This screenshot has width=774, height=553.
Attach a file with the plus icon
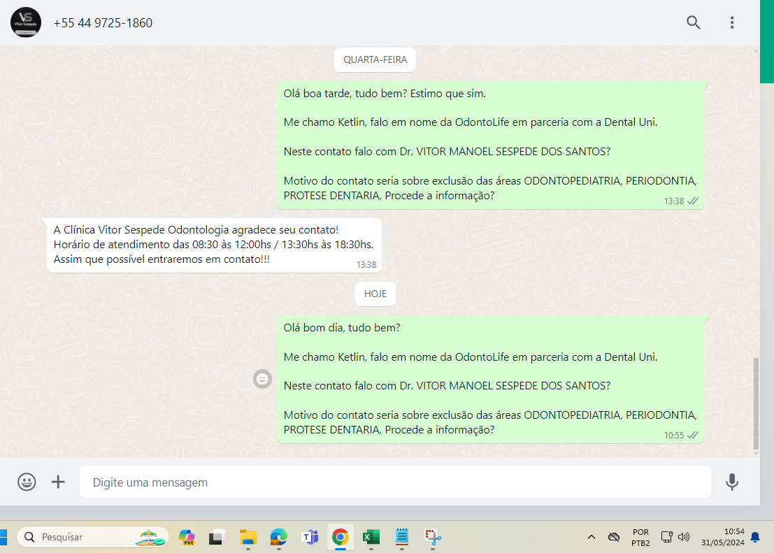pyautogui.click(x=58, y=482)
